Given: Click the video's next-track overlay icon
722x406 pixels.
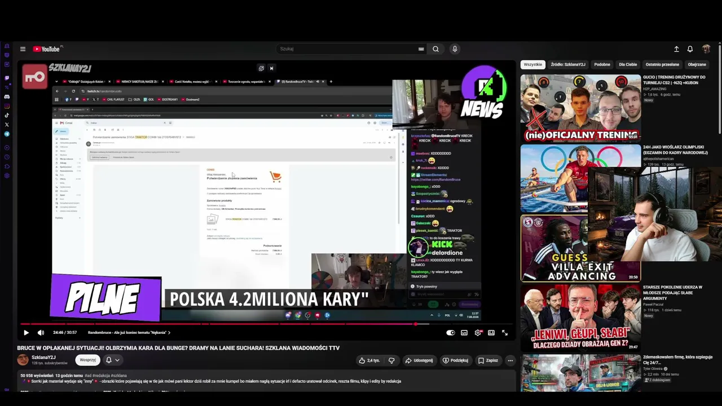Looking at the screenshot, I should coord(271,68).
